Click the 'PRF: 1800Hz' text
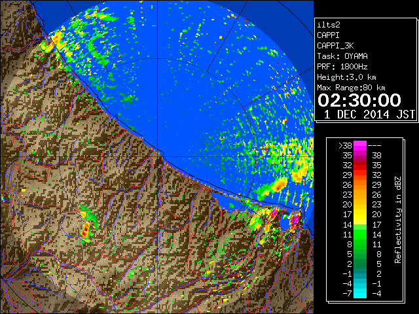This screenshot has height=314, width=419. click(x=342, y=67)
